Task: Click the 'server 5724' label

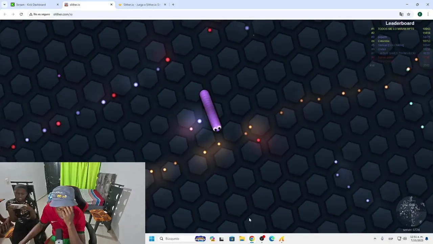Action: (x=411, y=230)
